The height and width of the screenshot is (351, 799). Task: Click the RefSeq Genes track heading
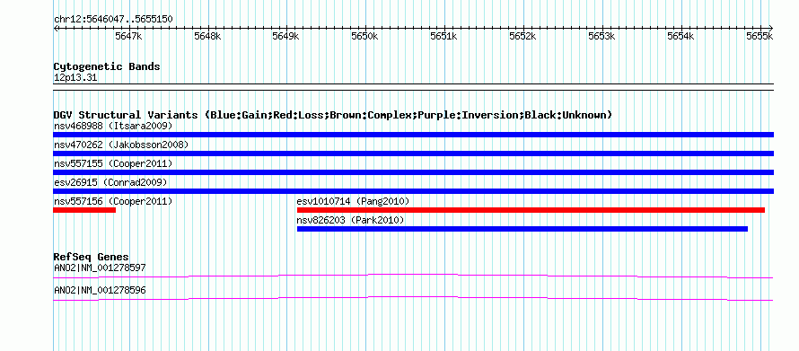92,257
